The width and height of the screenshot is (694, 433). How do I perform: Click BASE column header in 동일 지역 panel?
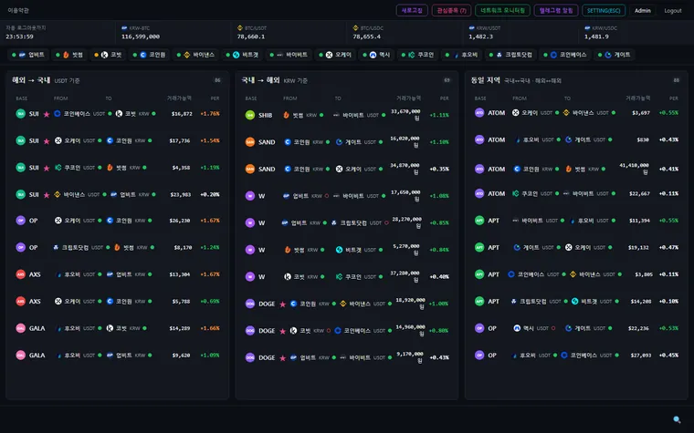click(x=480, y=98)
